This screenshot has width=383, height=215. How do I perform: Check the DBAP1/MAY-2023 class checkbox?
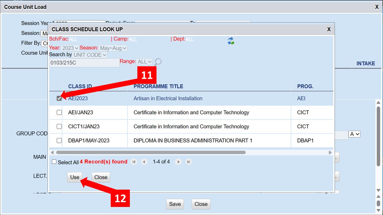[59, 140]
